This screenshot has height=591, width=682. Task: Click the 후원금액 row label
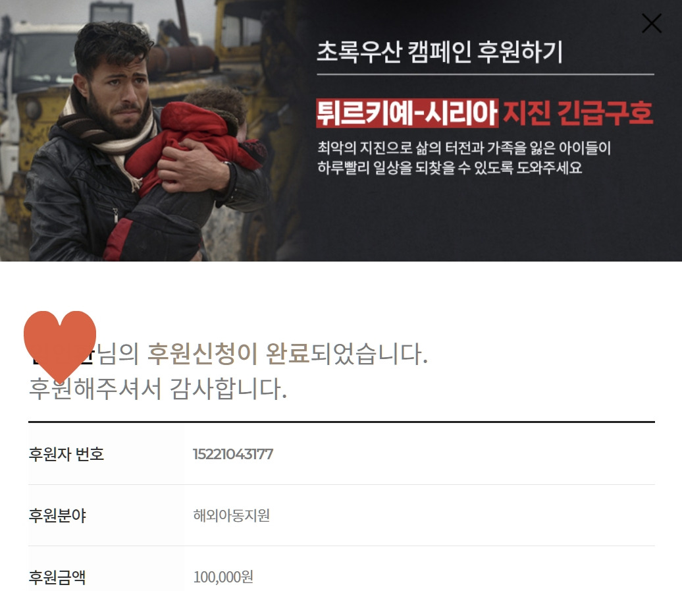[x=57, y=577]
